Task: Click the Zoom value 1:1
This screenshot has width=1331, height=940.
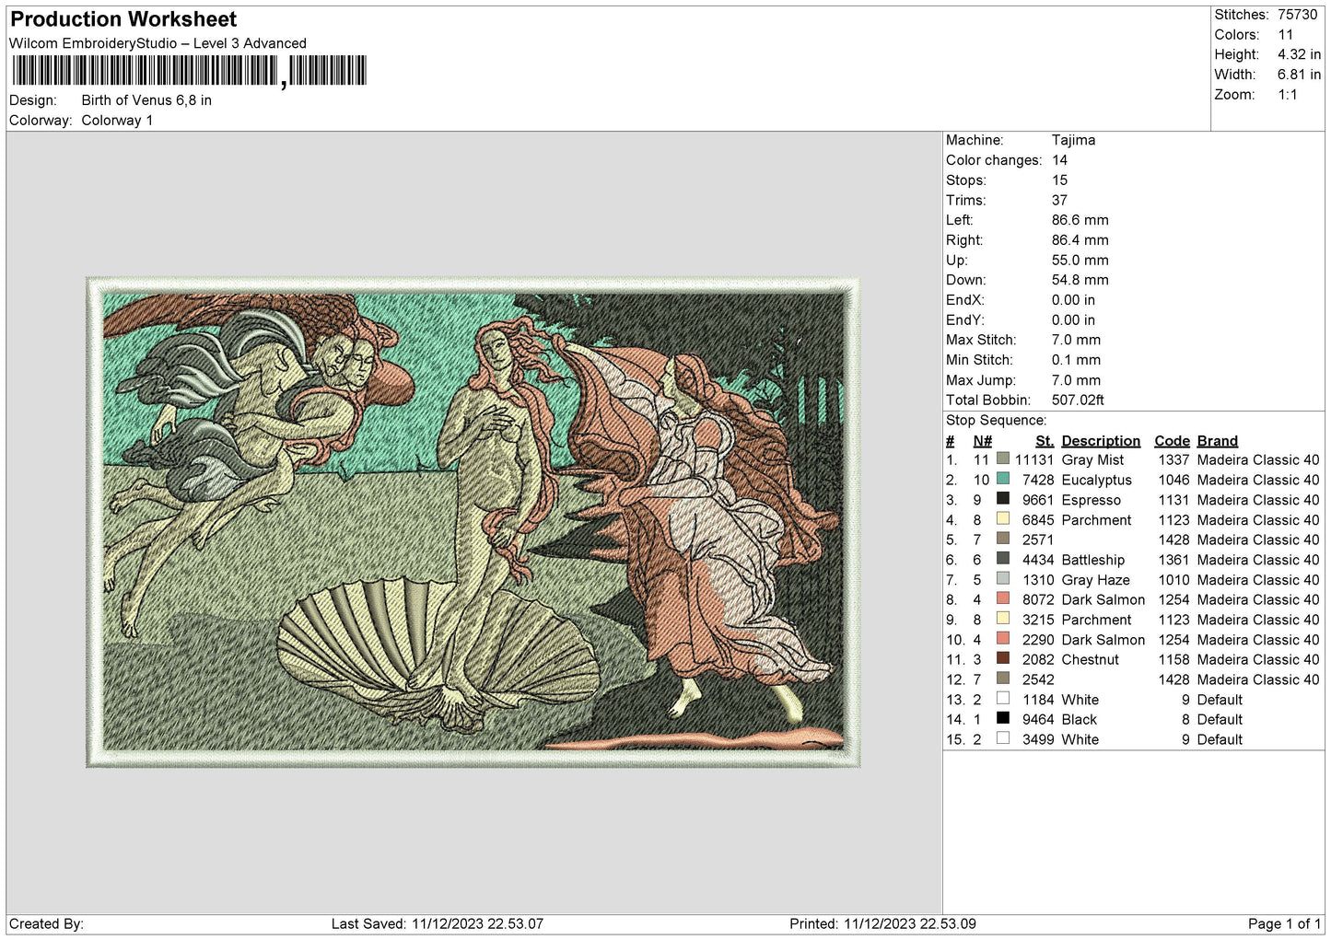Action: [1287, 95]
